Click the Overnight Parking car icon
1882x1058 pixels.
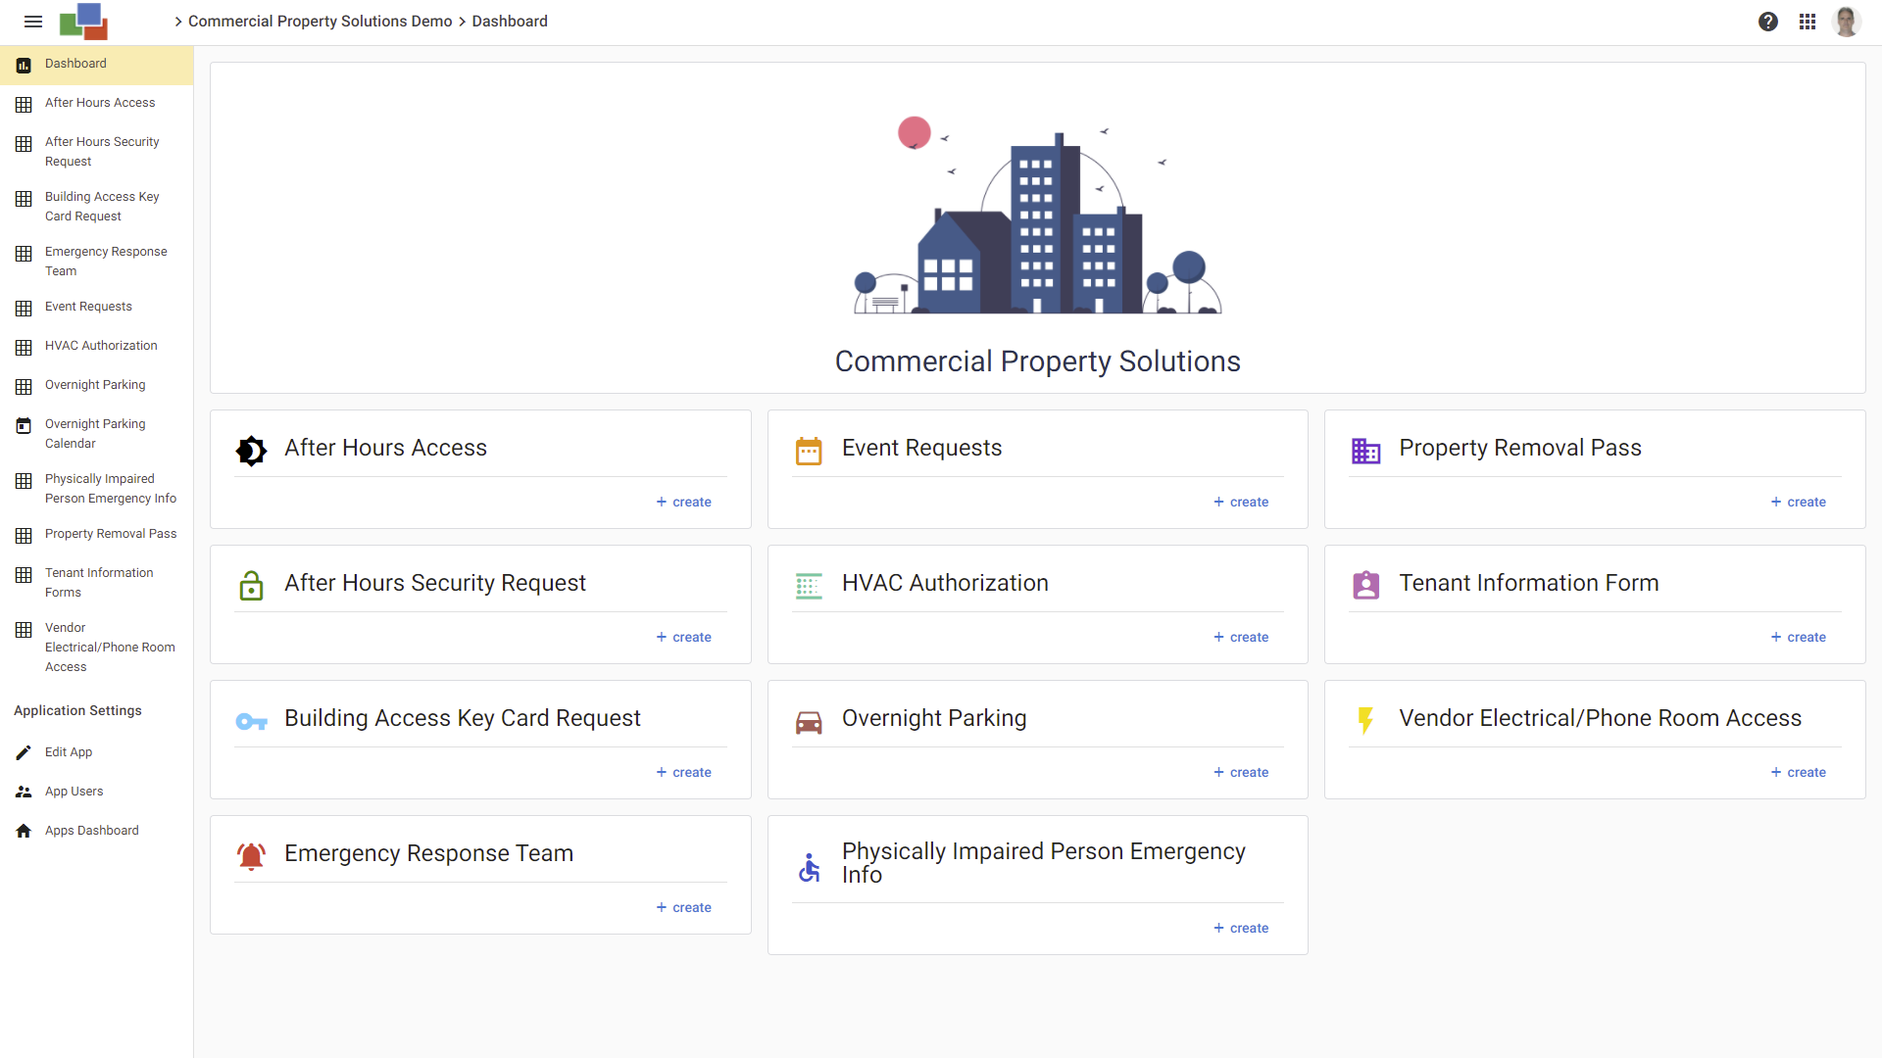(809, 723)
